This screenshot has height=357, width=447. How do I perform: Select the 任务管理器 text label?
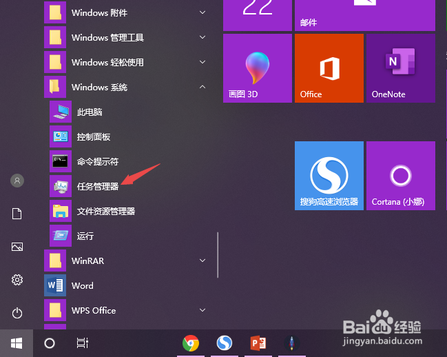point(98,187)
